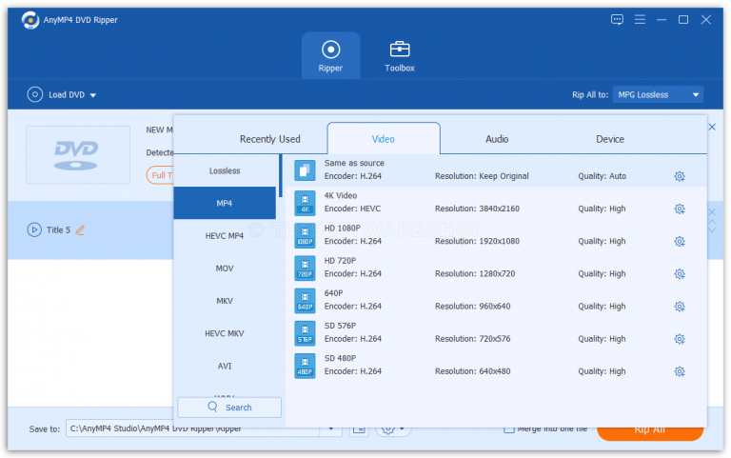Click the magnifier icon in Search box
The width and height of the screenshot is (731, 458).
pos(212,407)
